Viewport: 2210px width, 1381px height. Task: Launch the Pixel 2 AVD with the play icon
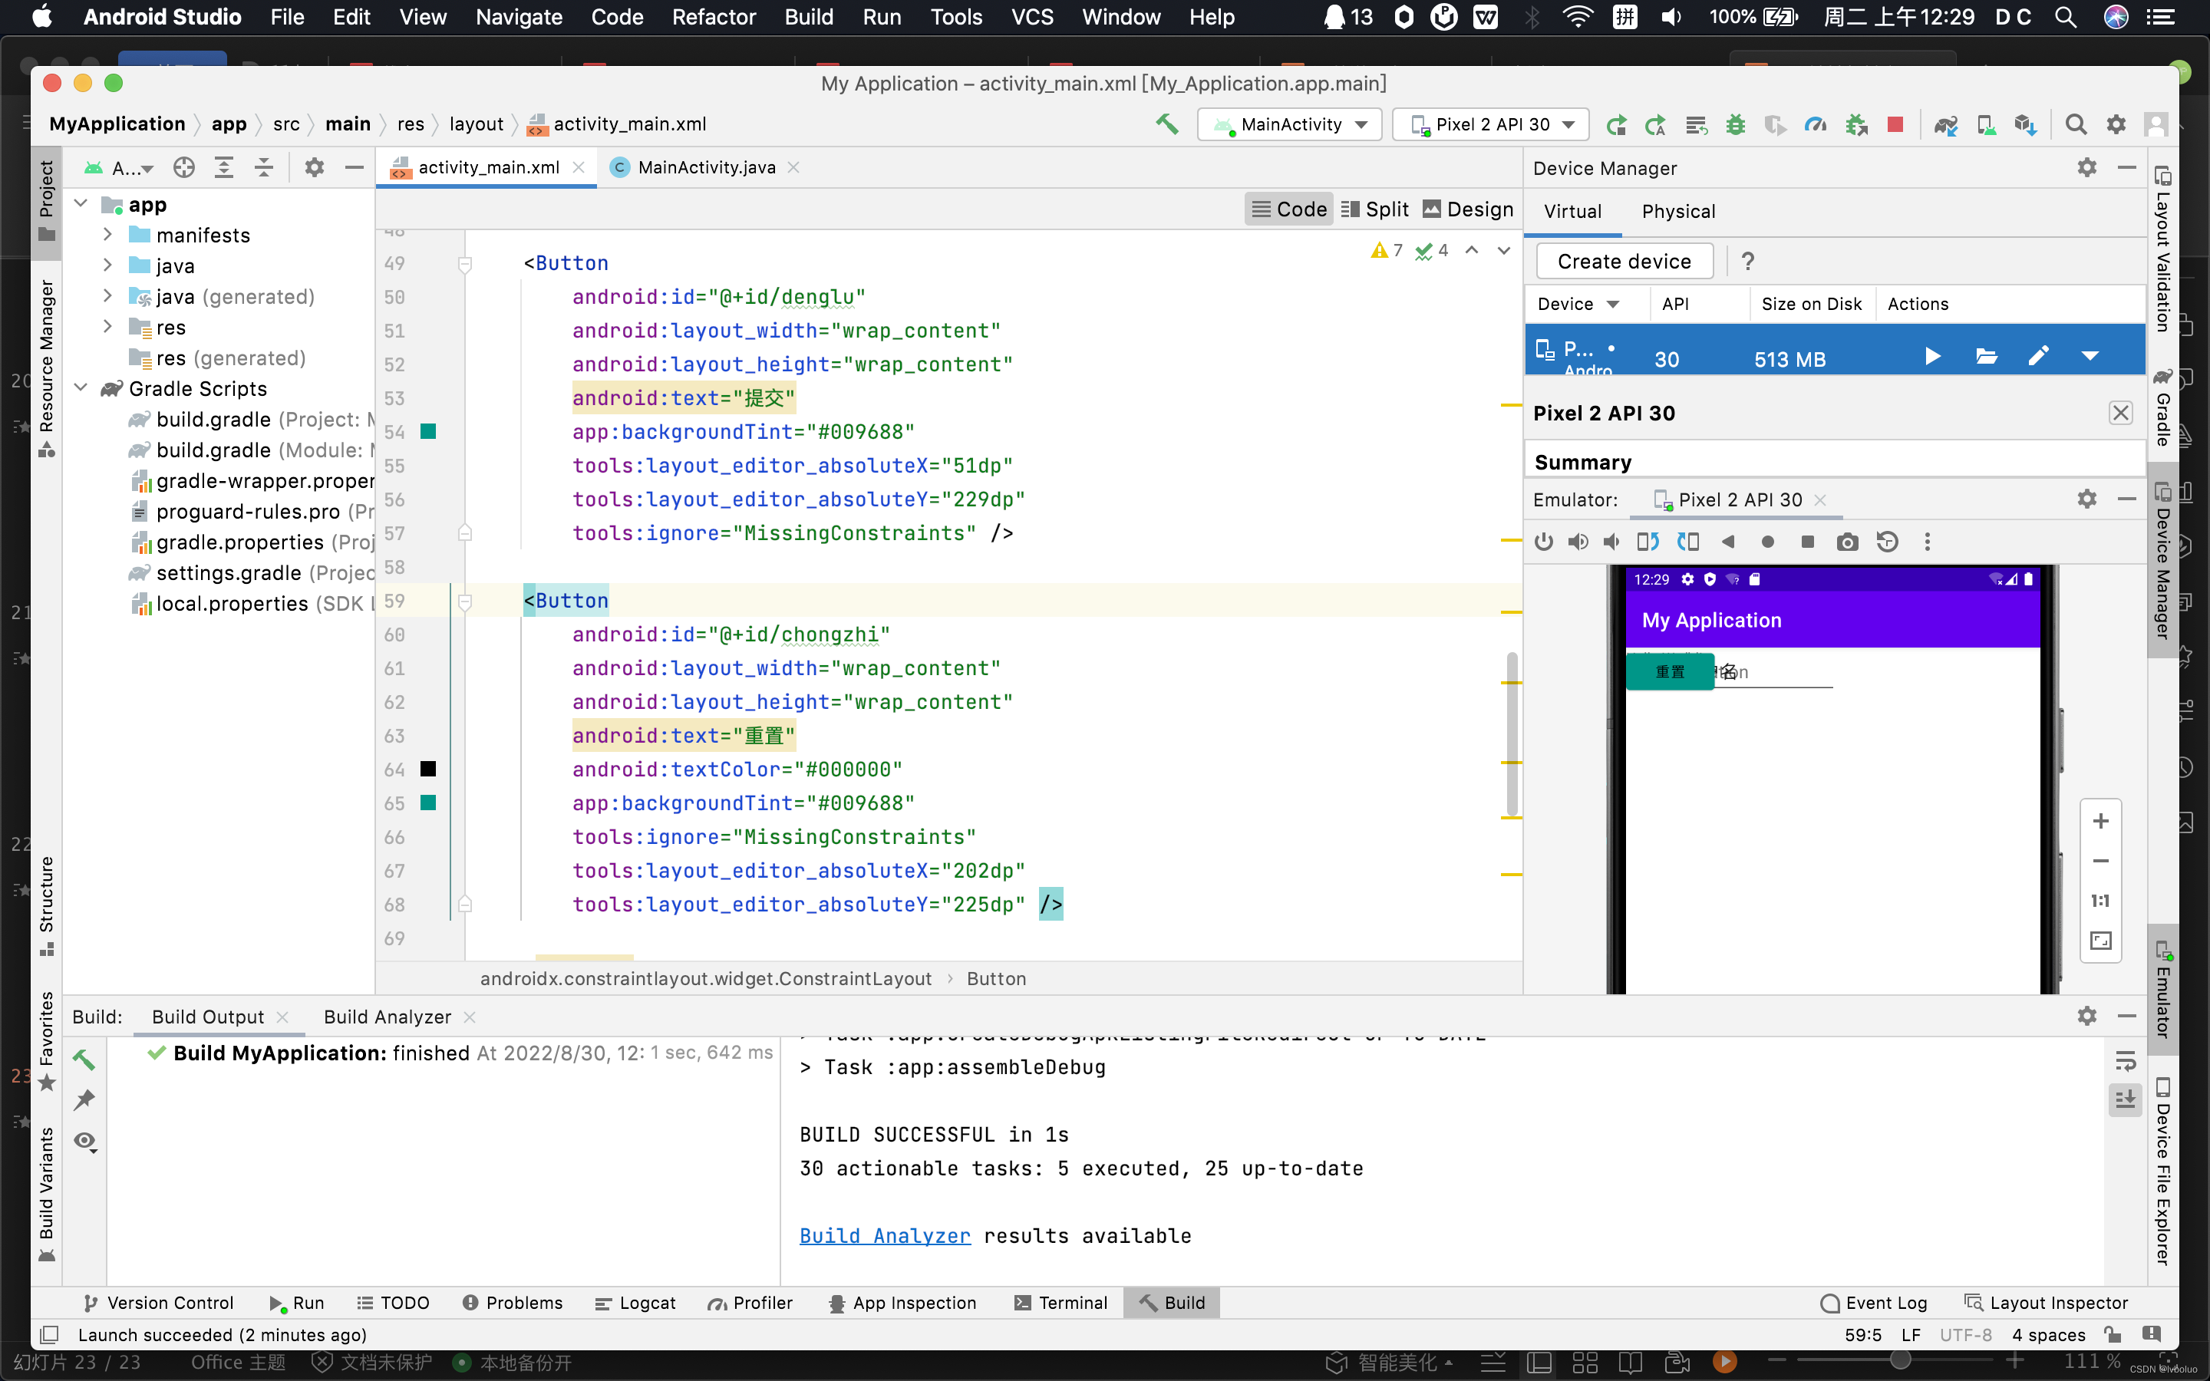pyautogui.click(x=1932, y=356)
